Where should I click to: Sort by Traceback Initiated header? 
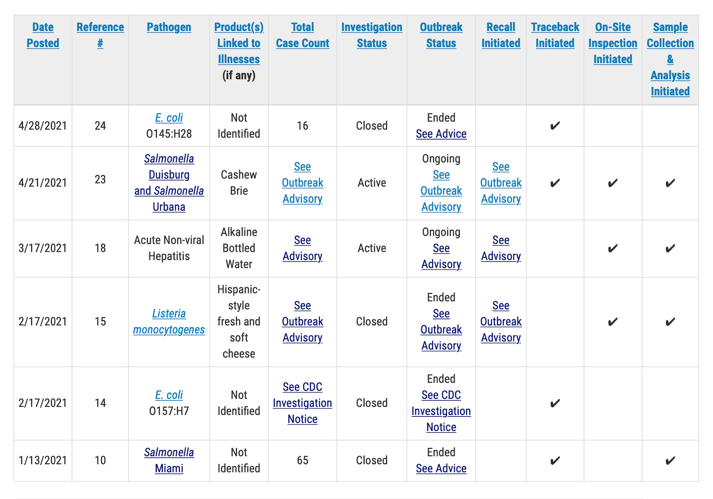[555, 35]
